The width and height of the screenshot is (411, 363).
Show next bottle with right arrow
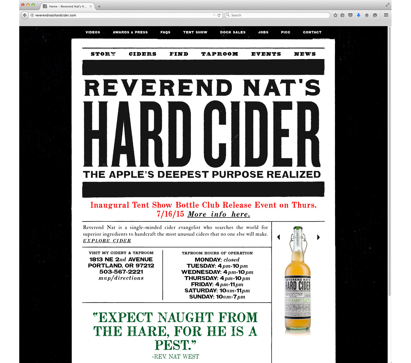[x=318, y=237]
